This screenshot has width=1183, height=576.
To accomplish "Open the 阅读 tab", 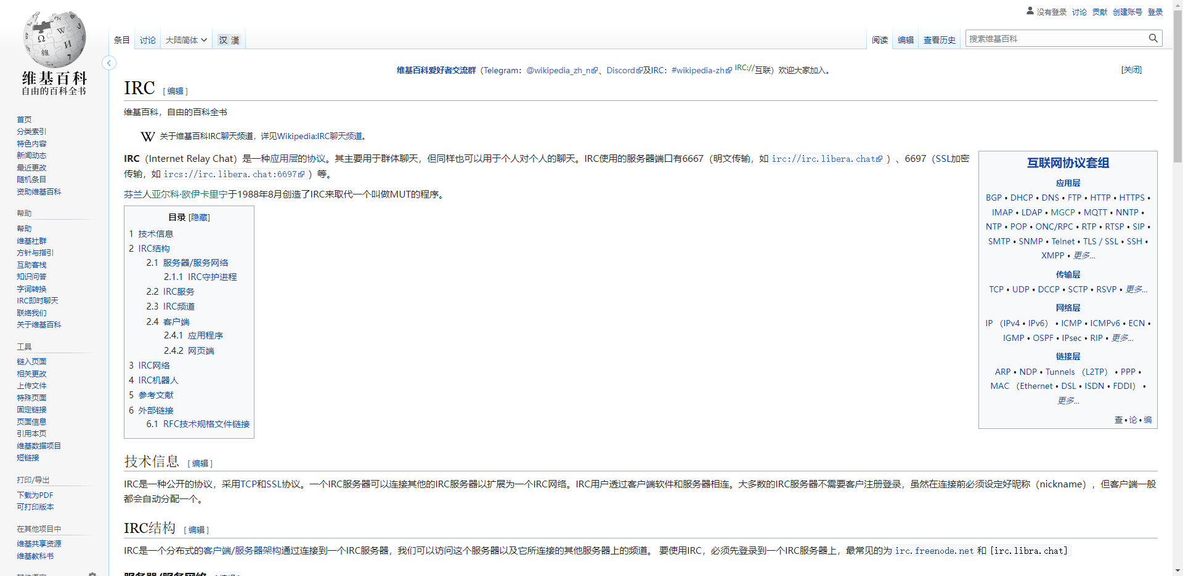I will click(x=880, y=40).
